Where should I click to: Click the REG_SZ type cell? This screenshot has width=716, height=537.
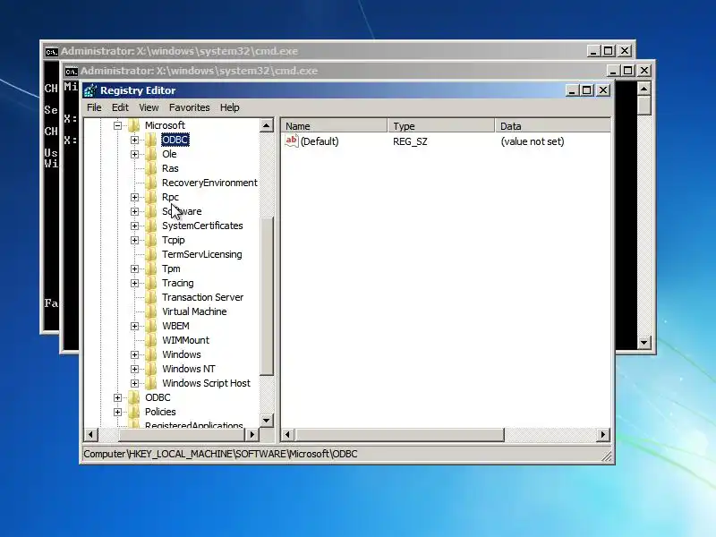(410, 141)
